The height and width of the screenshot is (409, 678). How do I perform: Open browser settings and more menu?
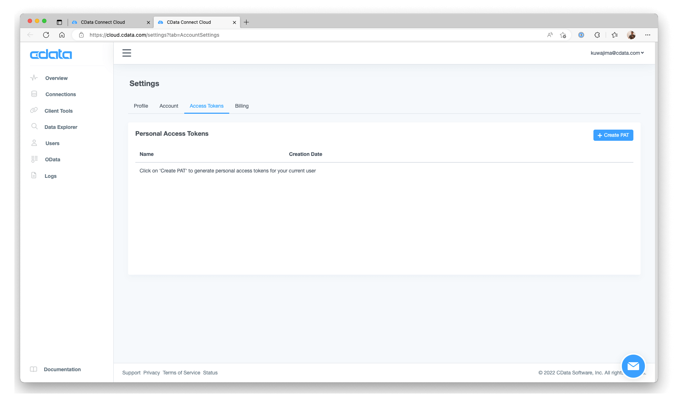[648, 35]
